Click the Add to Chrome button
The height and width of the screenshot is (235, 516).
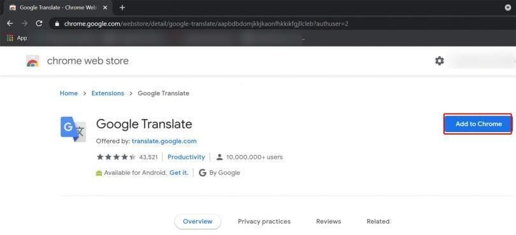click(x=478, y=124)
